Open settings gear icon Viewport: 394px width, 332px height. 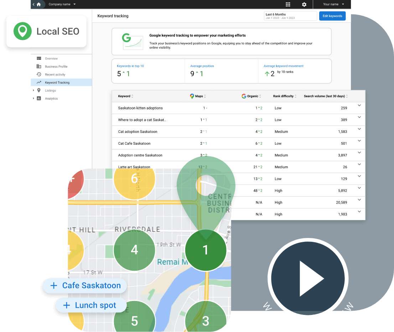click(304, 4)
